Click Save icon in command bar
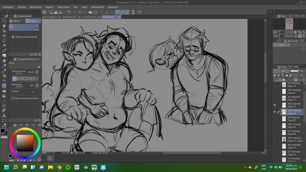Screen dimensions: 306x172 [x=60, y=12]
